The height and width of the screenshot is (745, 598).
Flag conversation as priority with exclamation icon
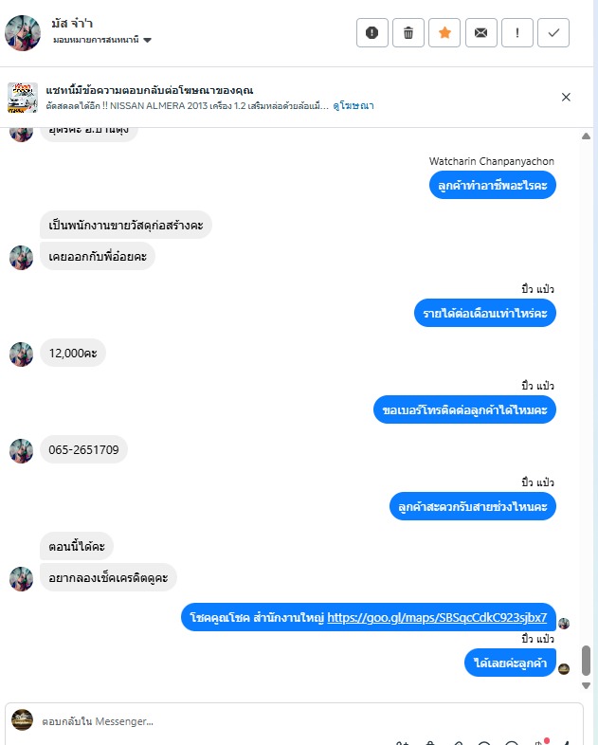[x=517, y=33]
